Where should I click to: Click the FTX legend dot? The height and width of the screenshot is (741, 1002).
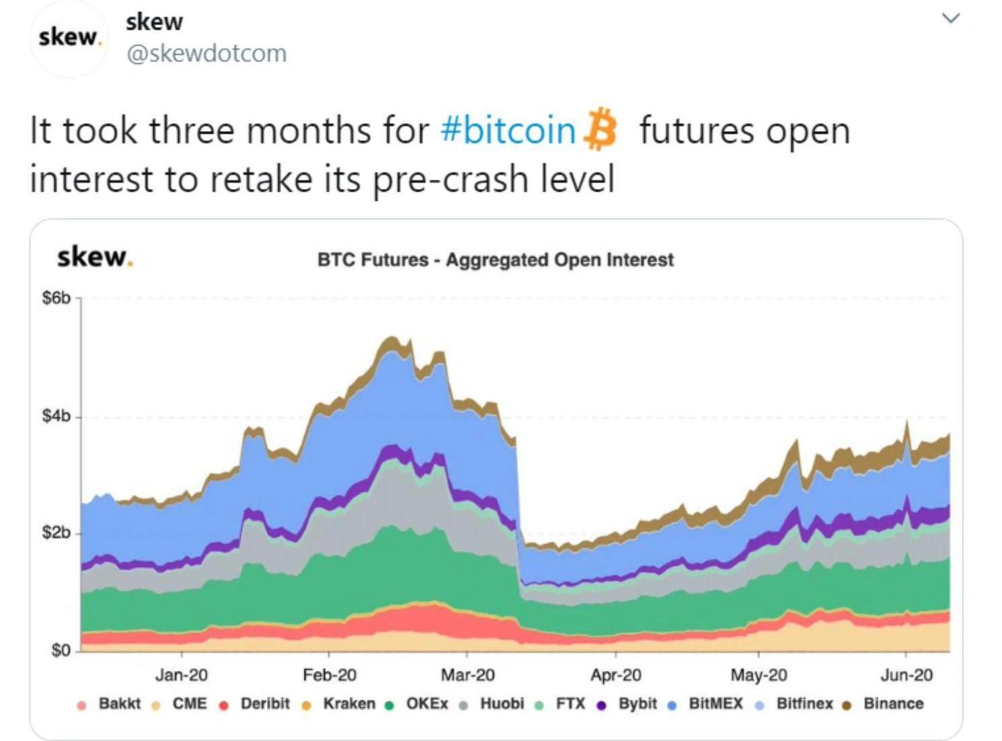pos(539,705)
